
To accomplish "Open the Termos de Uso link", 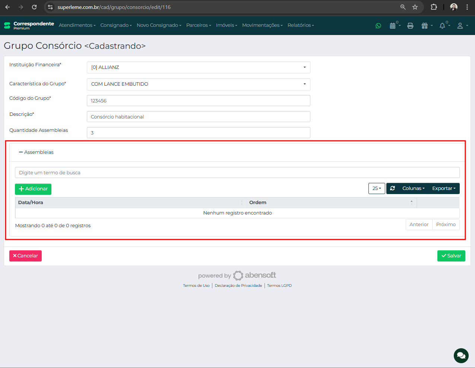I will 196,286.
